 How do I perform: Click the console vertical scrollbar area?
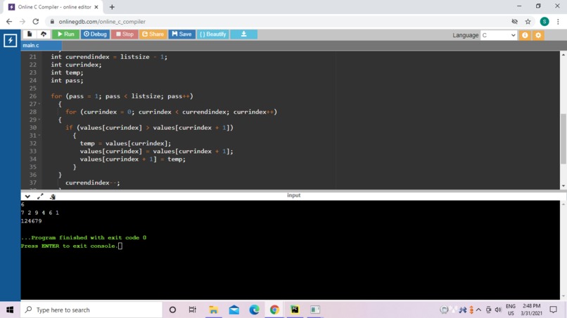coord(563,250)
